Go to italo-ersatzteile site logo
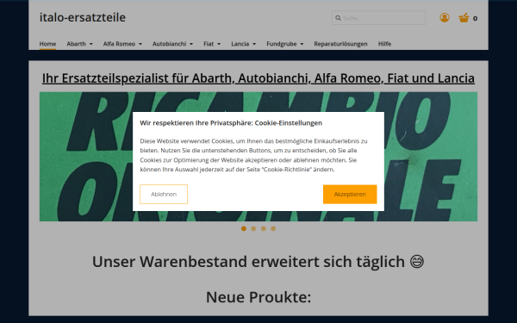517x323 pixels. click(x=83, y=17)
